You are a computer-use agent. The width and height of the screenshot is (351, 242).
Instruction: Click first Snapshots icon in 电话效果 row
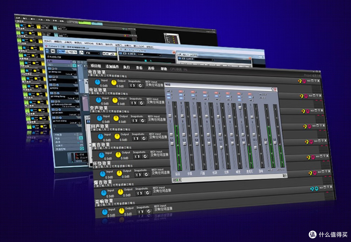pos(134,103)
